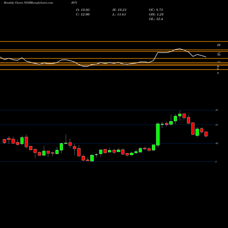Click the high value 'H: 13.21'
This screenshot has width=228, height=228.
click(119, 10)
